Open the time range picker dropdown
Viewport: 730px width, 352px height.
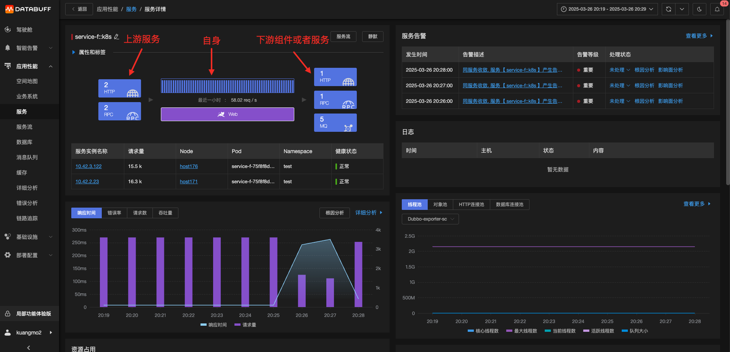click(607, 9)
